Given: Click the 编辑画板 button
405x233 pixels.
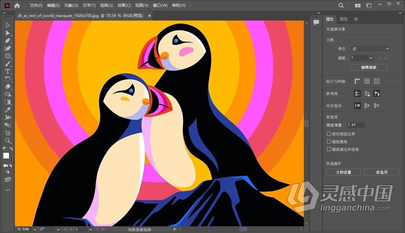Looking at the screenshot, I should click(368, 67).
